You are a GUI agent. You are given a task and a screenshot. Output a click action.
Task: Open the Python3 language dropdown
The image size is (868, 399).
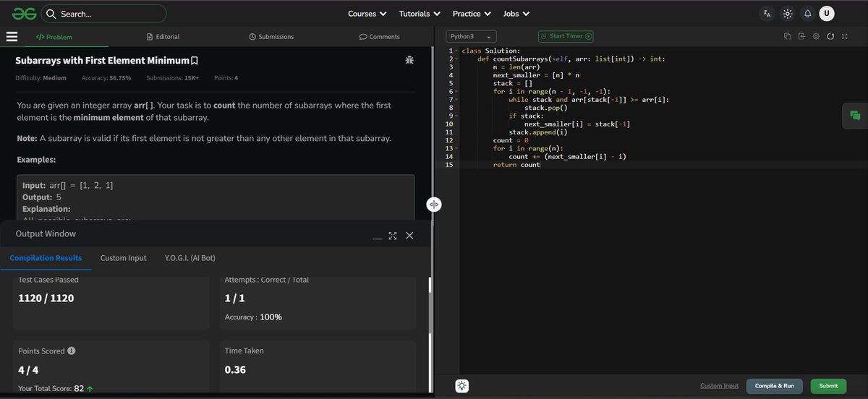tap(471, 36)
